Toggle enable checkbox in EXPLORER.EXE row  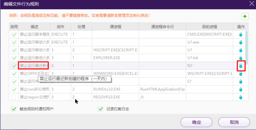14,58
